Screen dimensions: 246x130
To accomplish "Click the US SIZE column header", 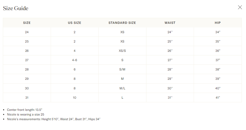I will coord(75,23).
